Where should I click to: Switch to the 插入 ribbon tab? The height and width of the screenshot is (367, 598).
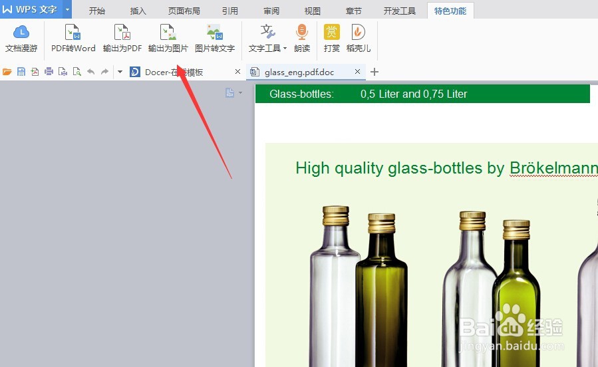point(138,11)
